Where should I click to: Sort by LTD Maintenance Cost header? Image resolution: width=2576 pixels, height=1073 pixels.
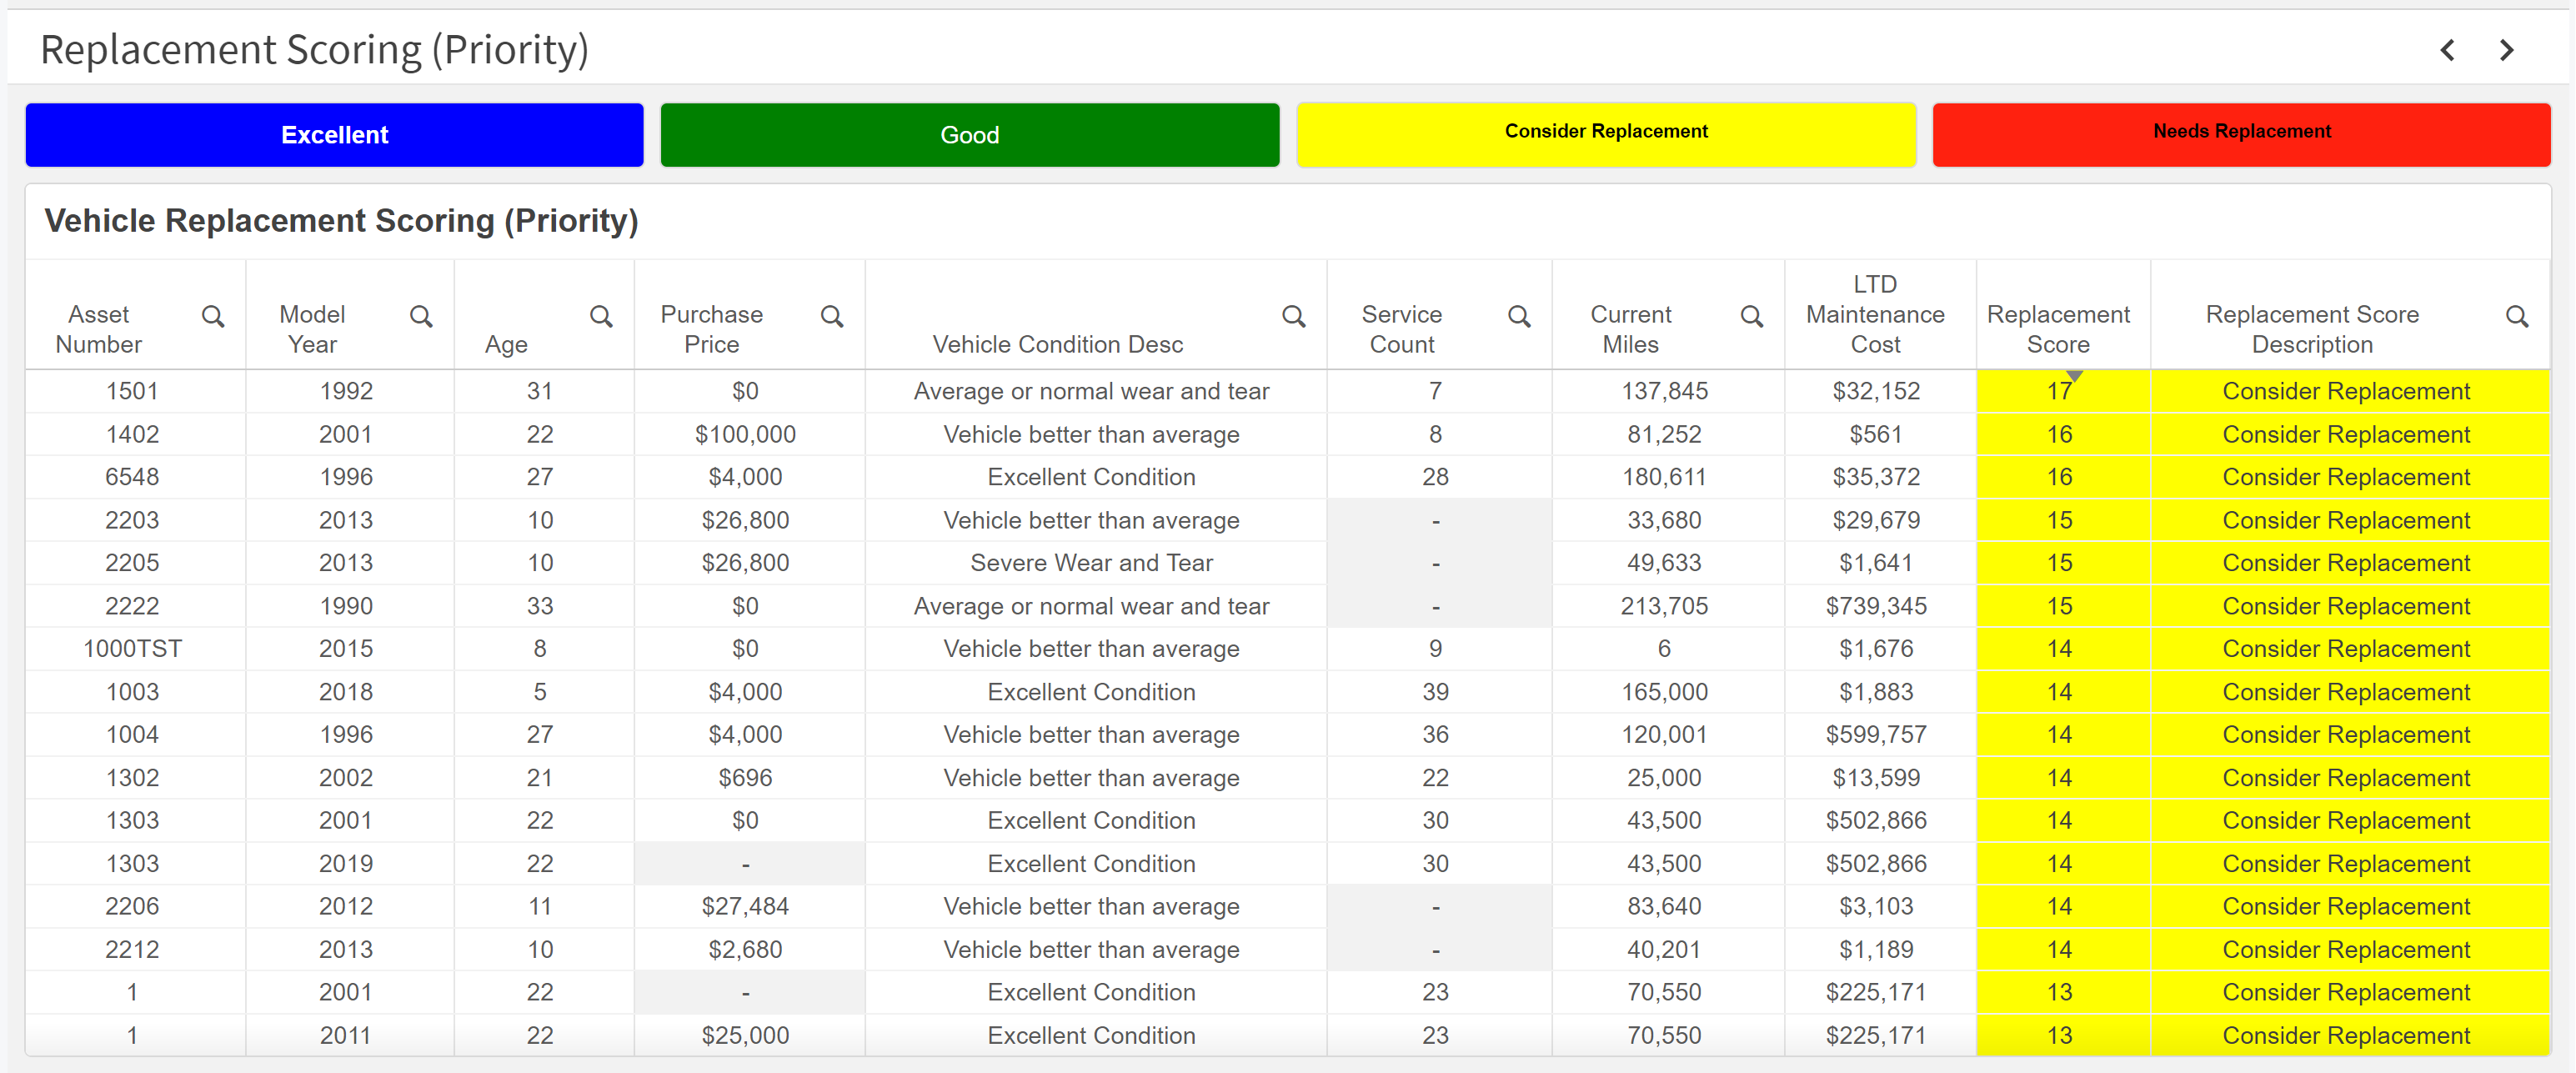[1874, 314]
